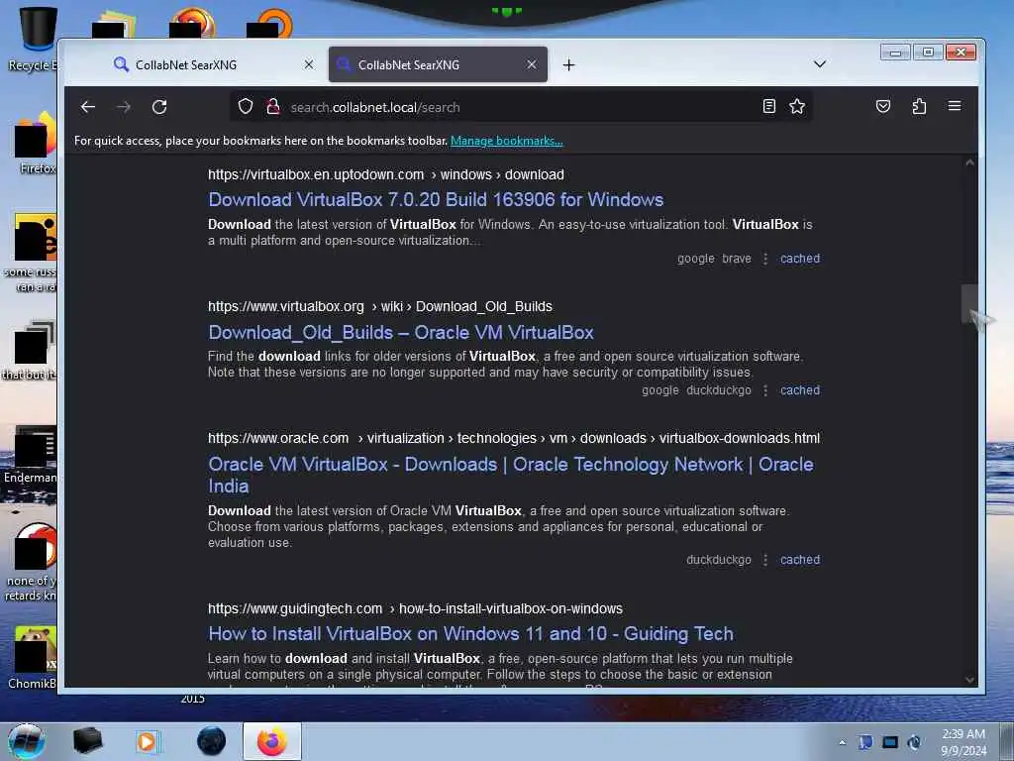Open the volume tray icon
The image size is (1014, 761).
914,742
